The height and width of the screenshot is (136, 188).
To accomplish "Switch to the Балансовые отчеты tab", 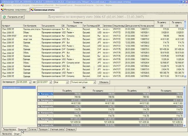I will [x=45, y=10].
